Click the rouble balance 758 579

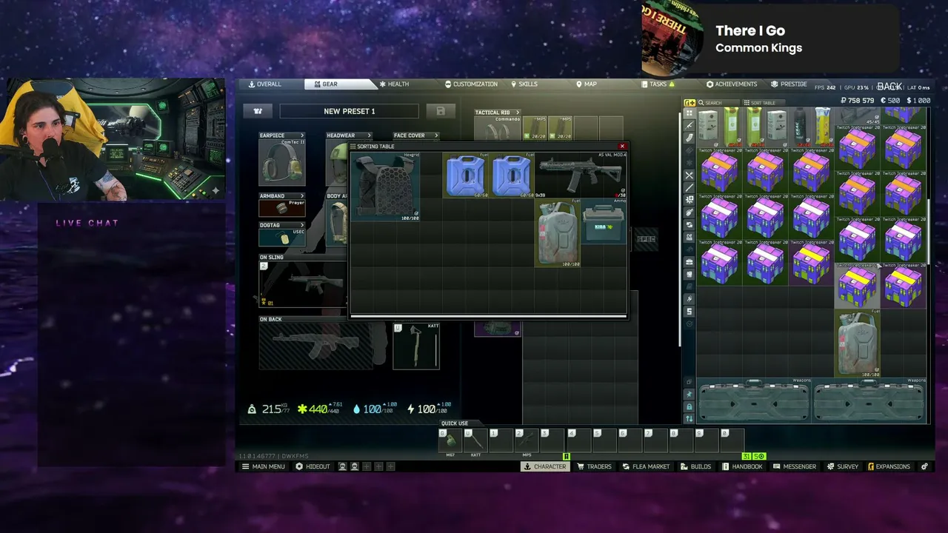(x=858, y=101)
